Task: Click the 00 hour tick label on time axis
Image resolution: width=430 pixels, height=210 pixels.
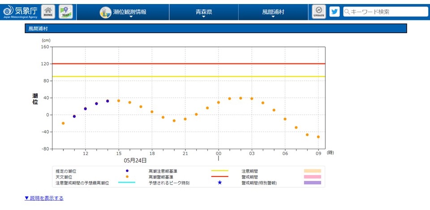Action: tap(219, 153)
